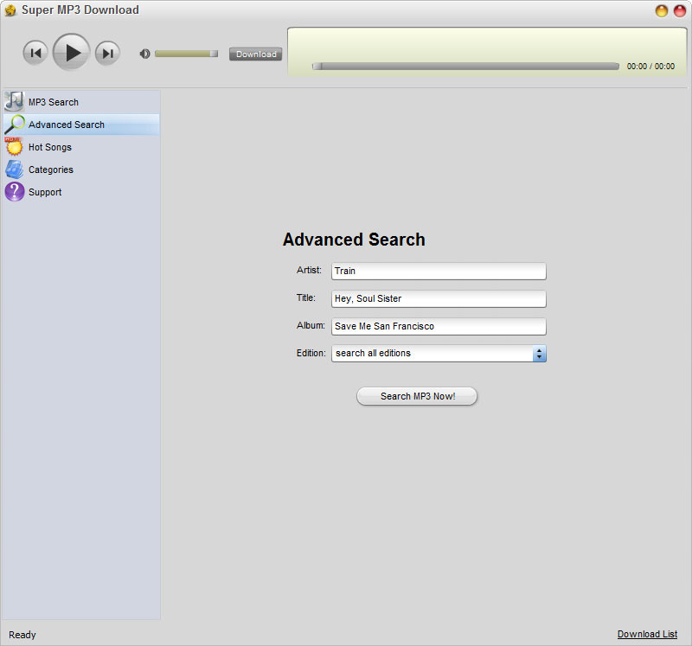Click the Advanced Search magnifier icon
This screenshot has width=692, height=646.
pos(14,125)
